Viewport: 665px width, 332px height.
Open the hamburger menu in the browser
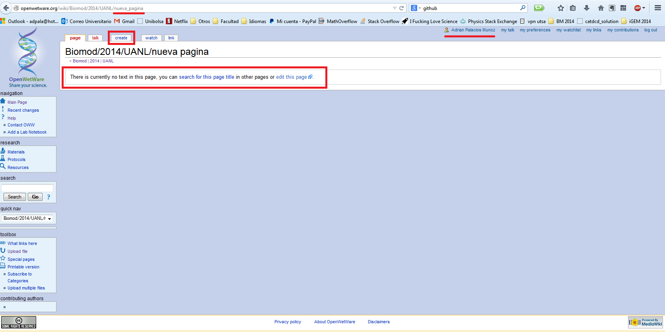(658, 8)
